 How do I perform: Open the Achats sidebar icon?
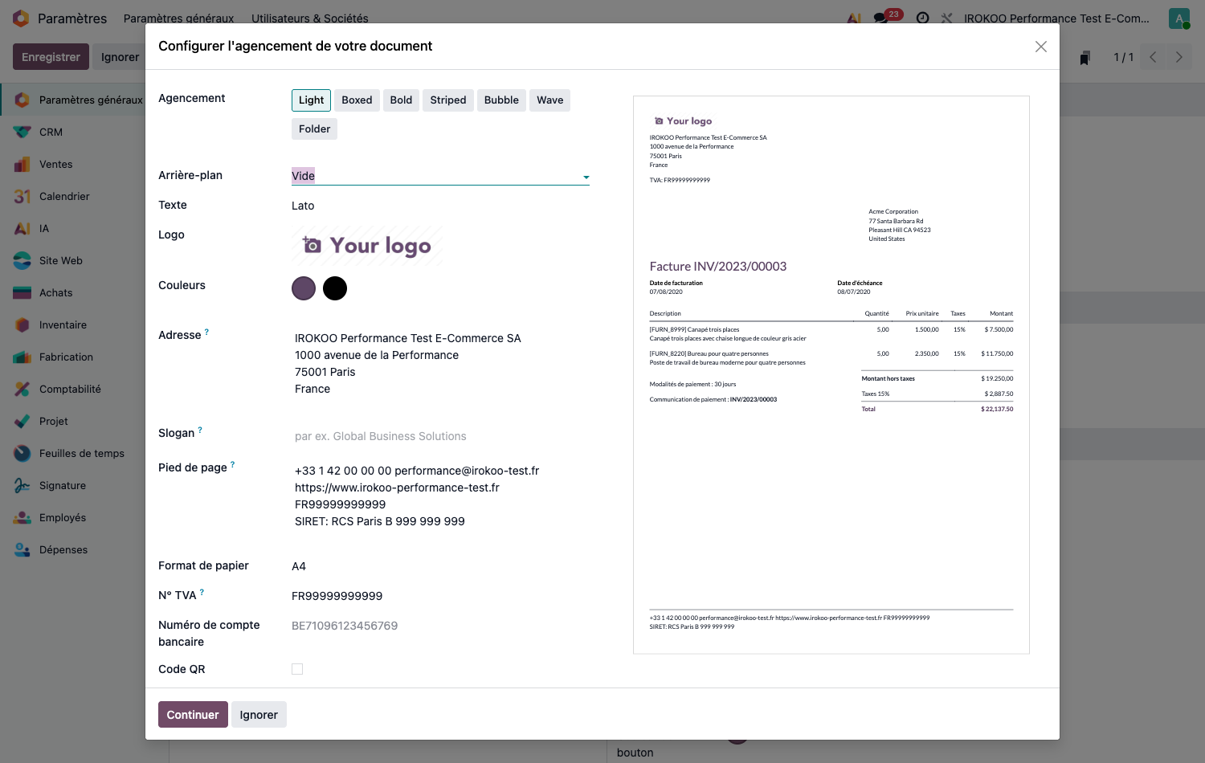tap(22, 292)
